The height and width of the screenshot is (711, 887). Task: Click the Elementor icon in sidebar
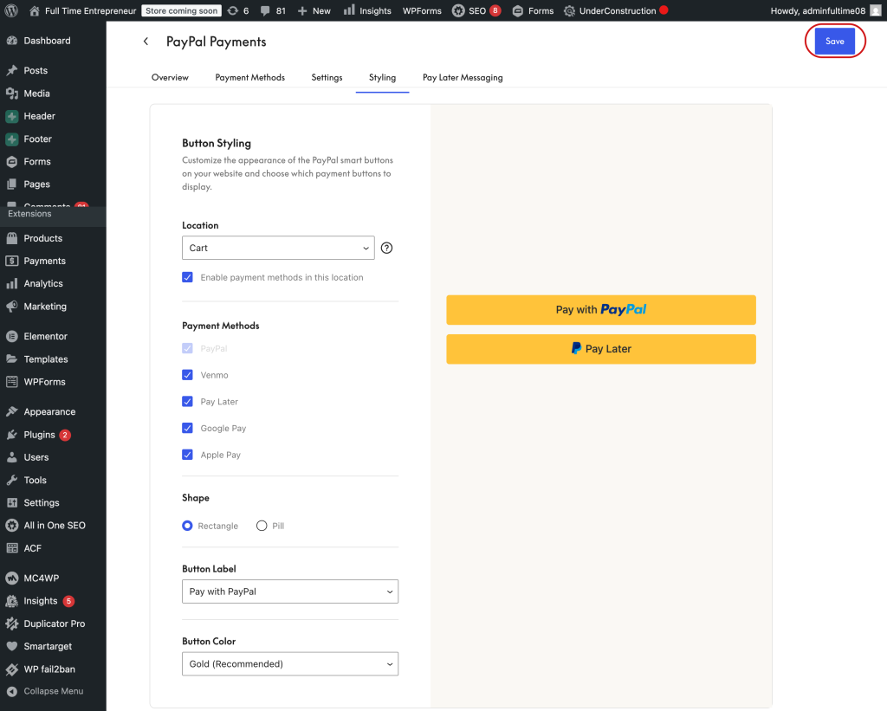coord(12,336)
